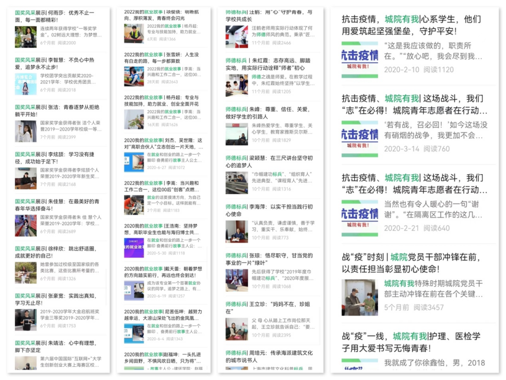Viewport: 506px width, 380px height.
Task: Open the 张豪宽：实践出真知 article title
Action: tap(56, 299)
